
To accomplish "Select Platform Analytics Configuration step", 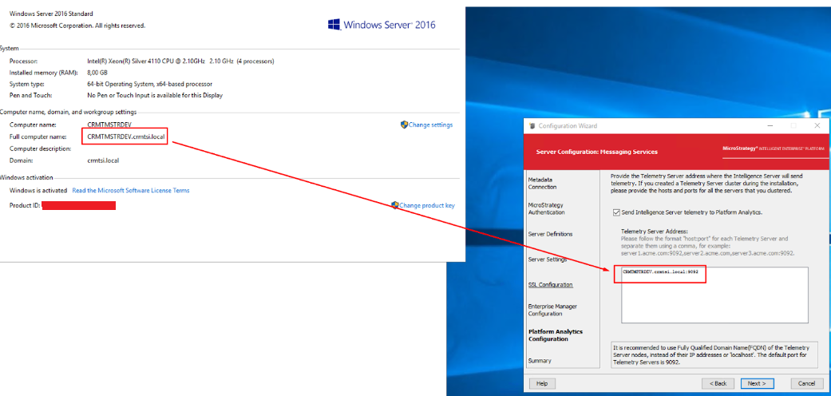I will click(556, 335).
